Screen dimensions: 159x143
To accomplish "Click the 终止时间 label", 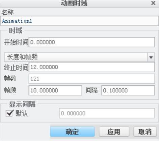I will pos(16,67).
